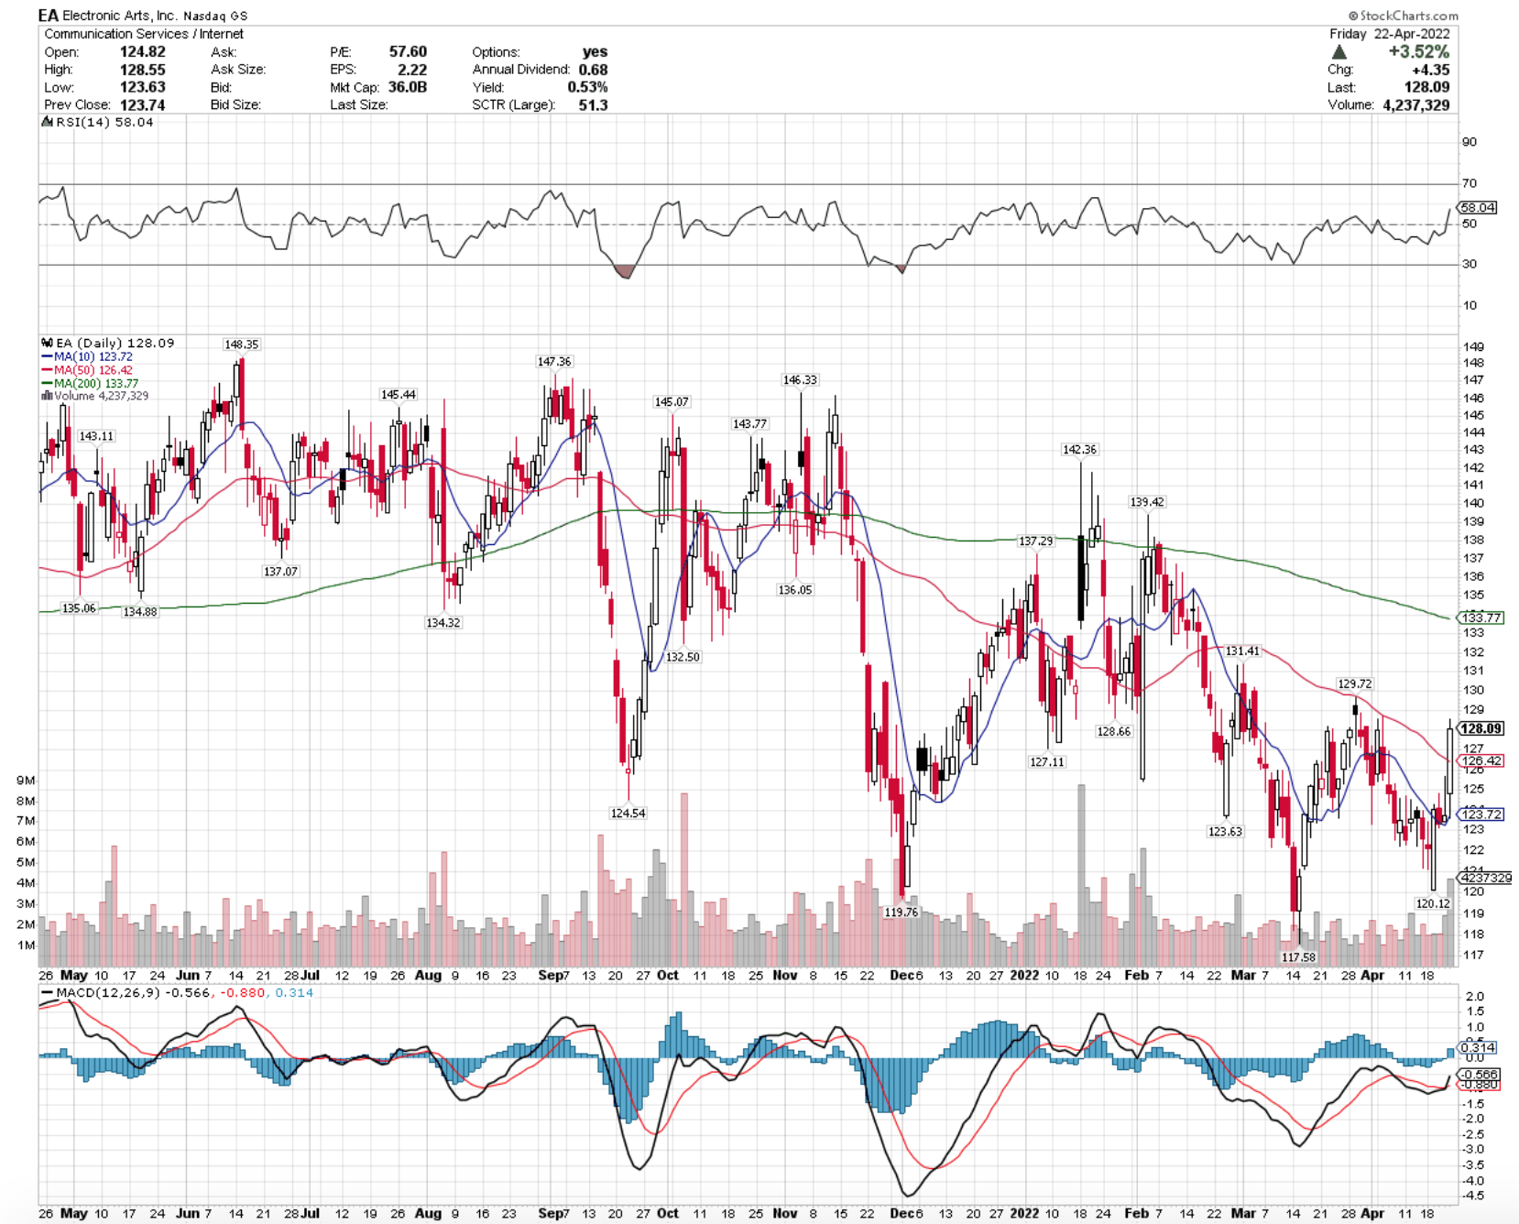The image size is (1519, 1224).
Task: Select the 134.32 August low annotation
Action: 443,622
